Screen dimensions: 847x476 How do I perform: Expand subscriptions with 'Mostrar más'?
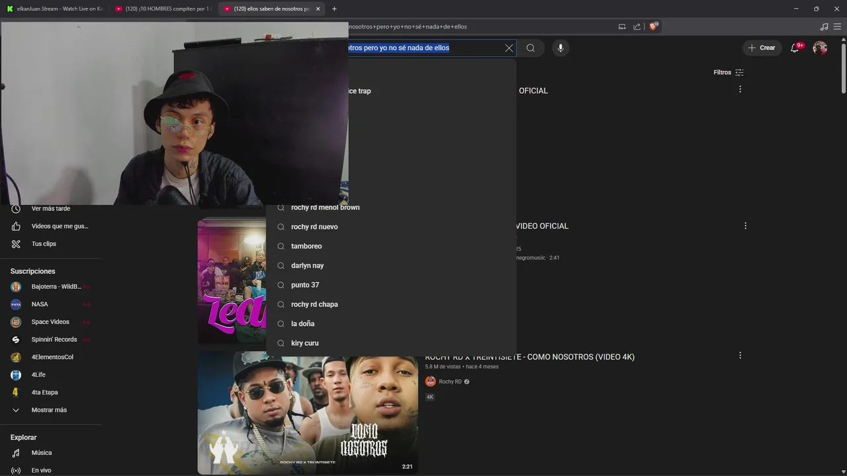[x=50, y=410]
